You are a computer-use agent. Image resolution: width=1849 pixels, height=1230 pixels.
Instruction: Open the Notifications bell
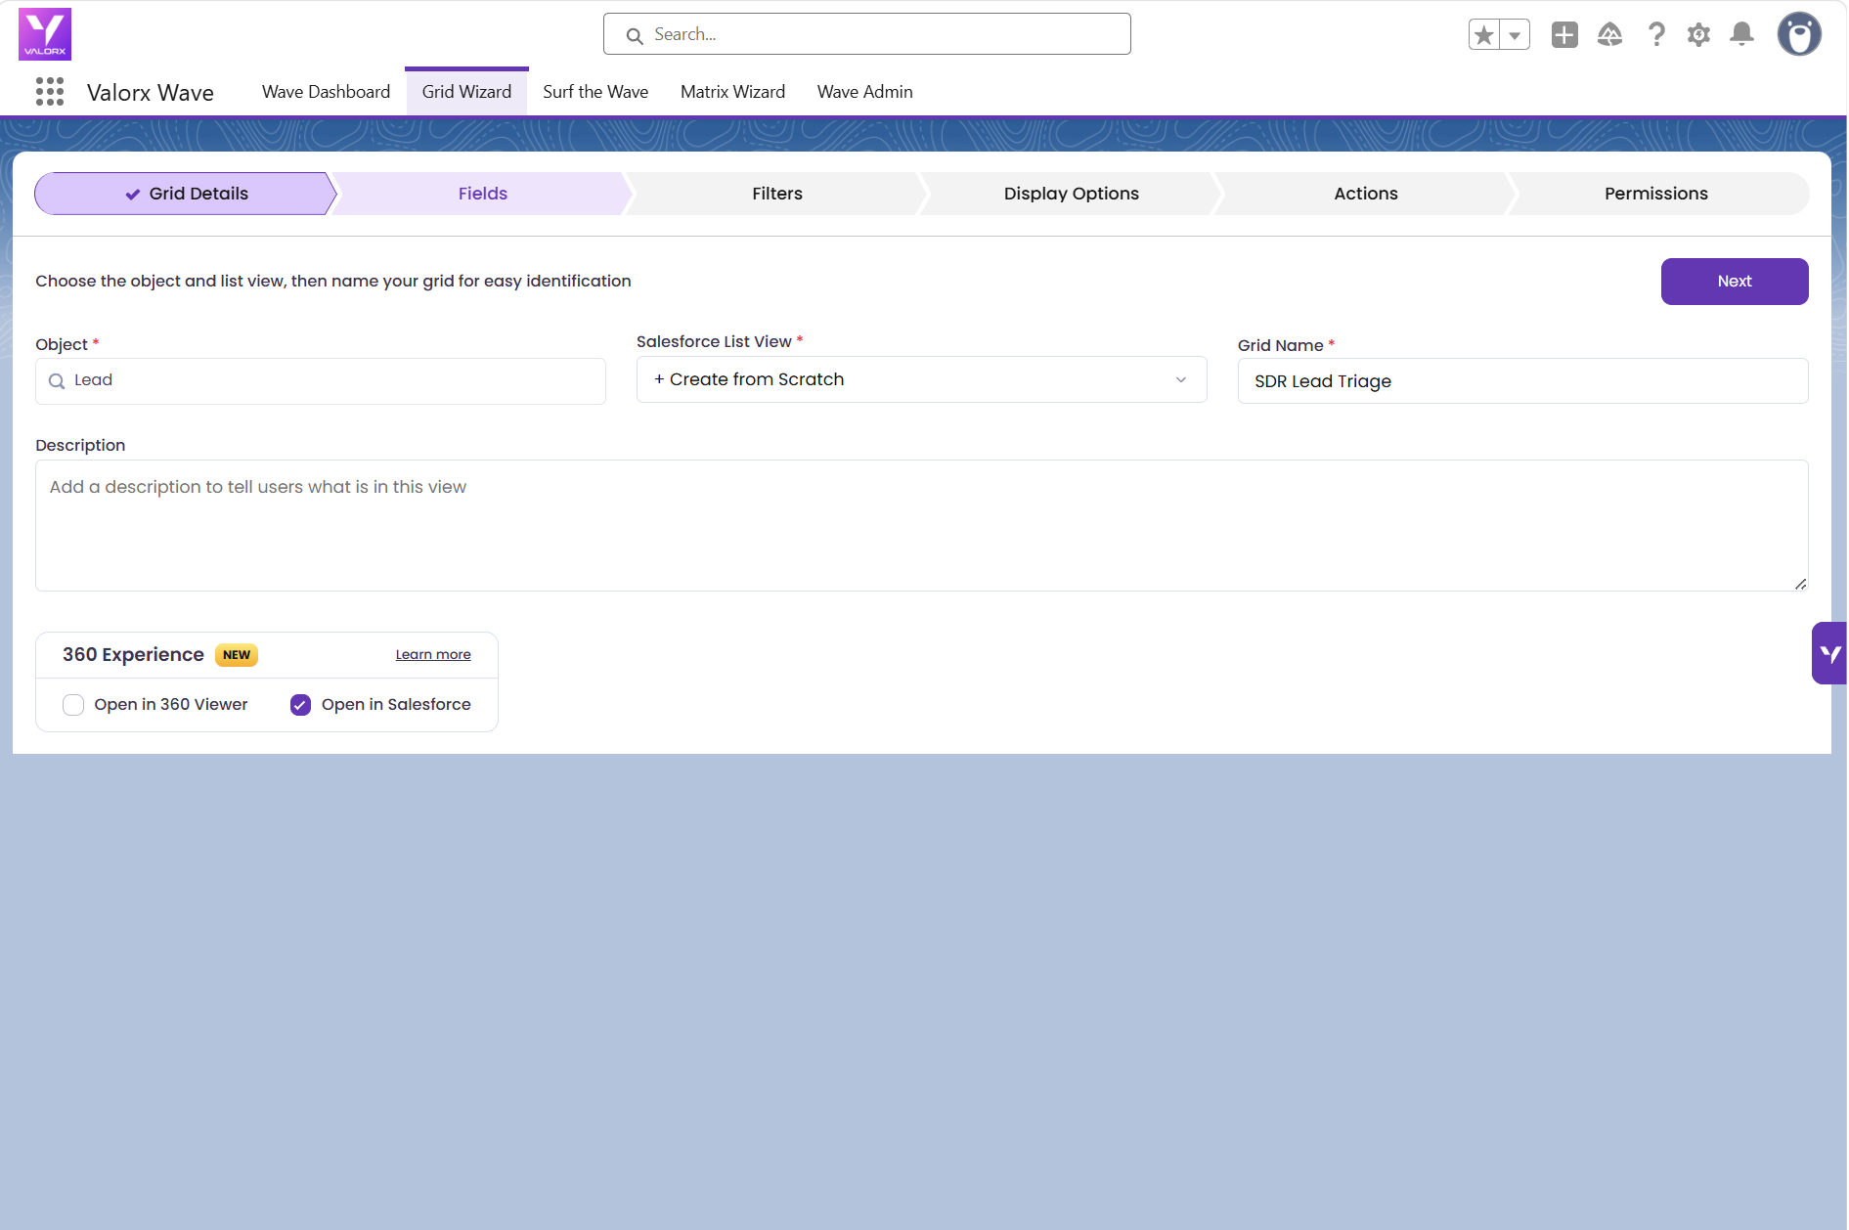coord(1742,35)
